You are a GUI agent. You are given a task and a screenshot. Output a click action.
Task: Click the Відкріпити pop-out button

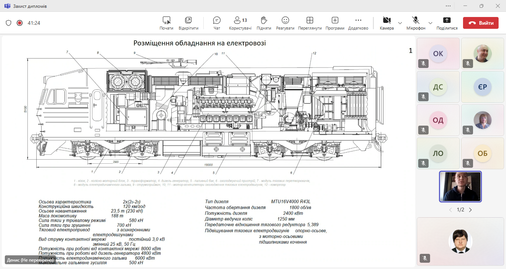click(188, 23)
